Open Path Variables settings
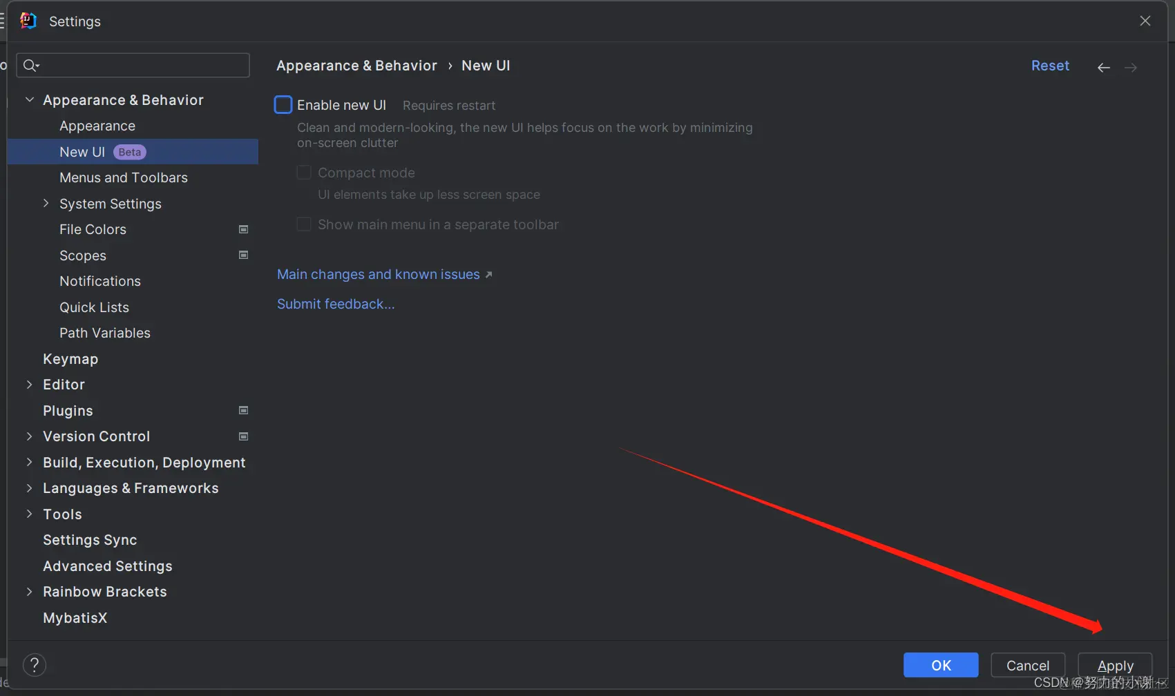The width and height of the screenshot is (1175, 696). (x=105, y=333)
